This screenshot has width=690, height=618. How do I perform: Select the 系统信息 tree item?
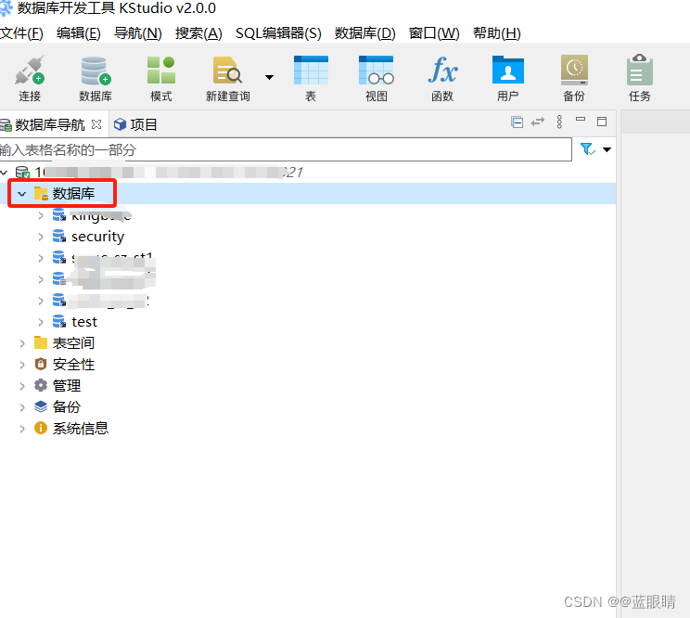point(81,429)
